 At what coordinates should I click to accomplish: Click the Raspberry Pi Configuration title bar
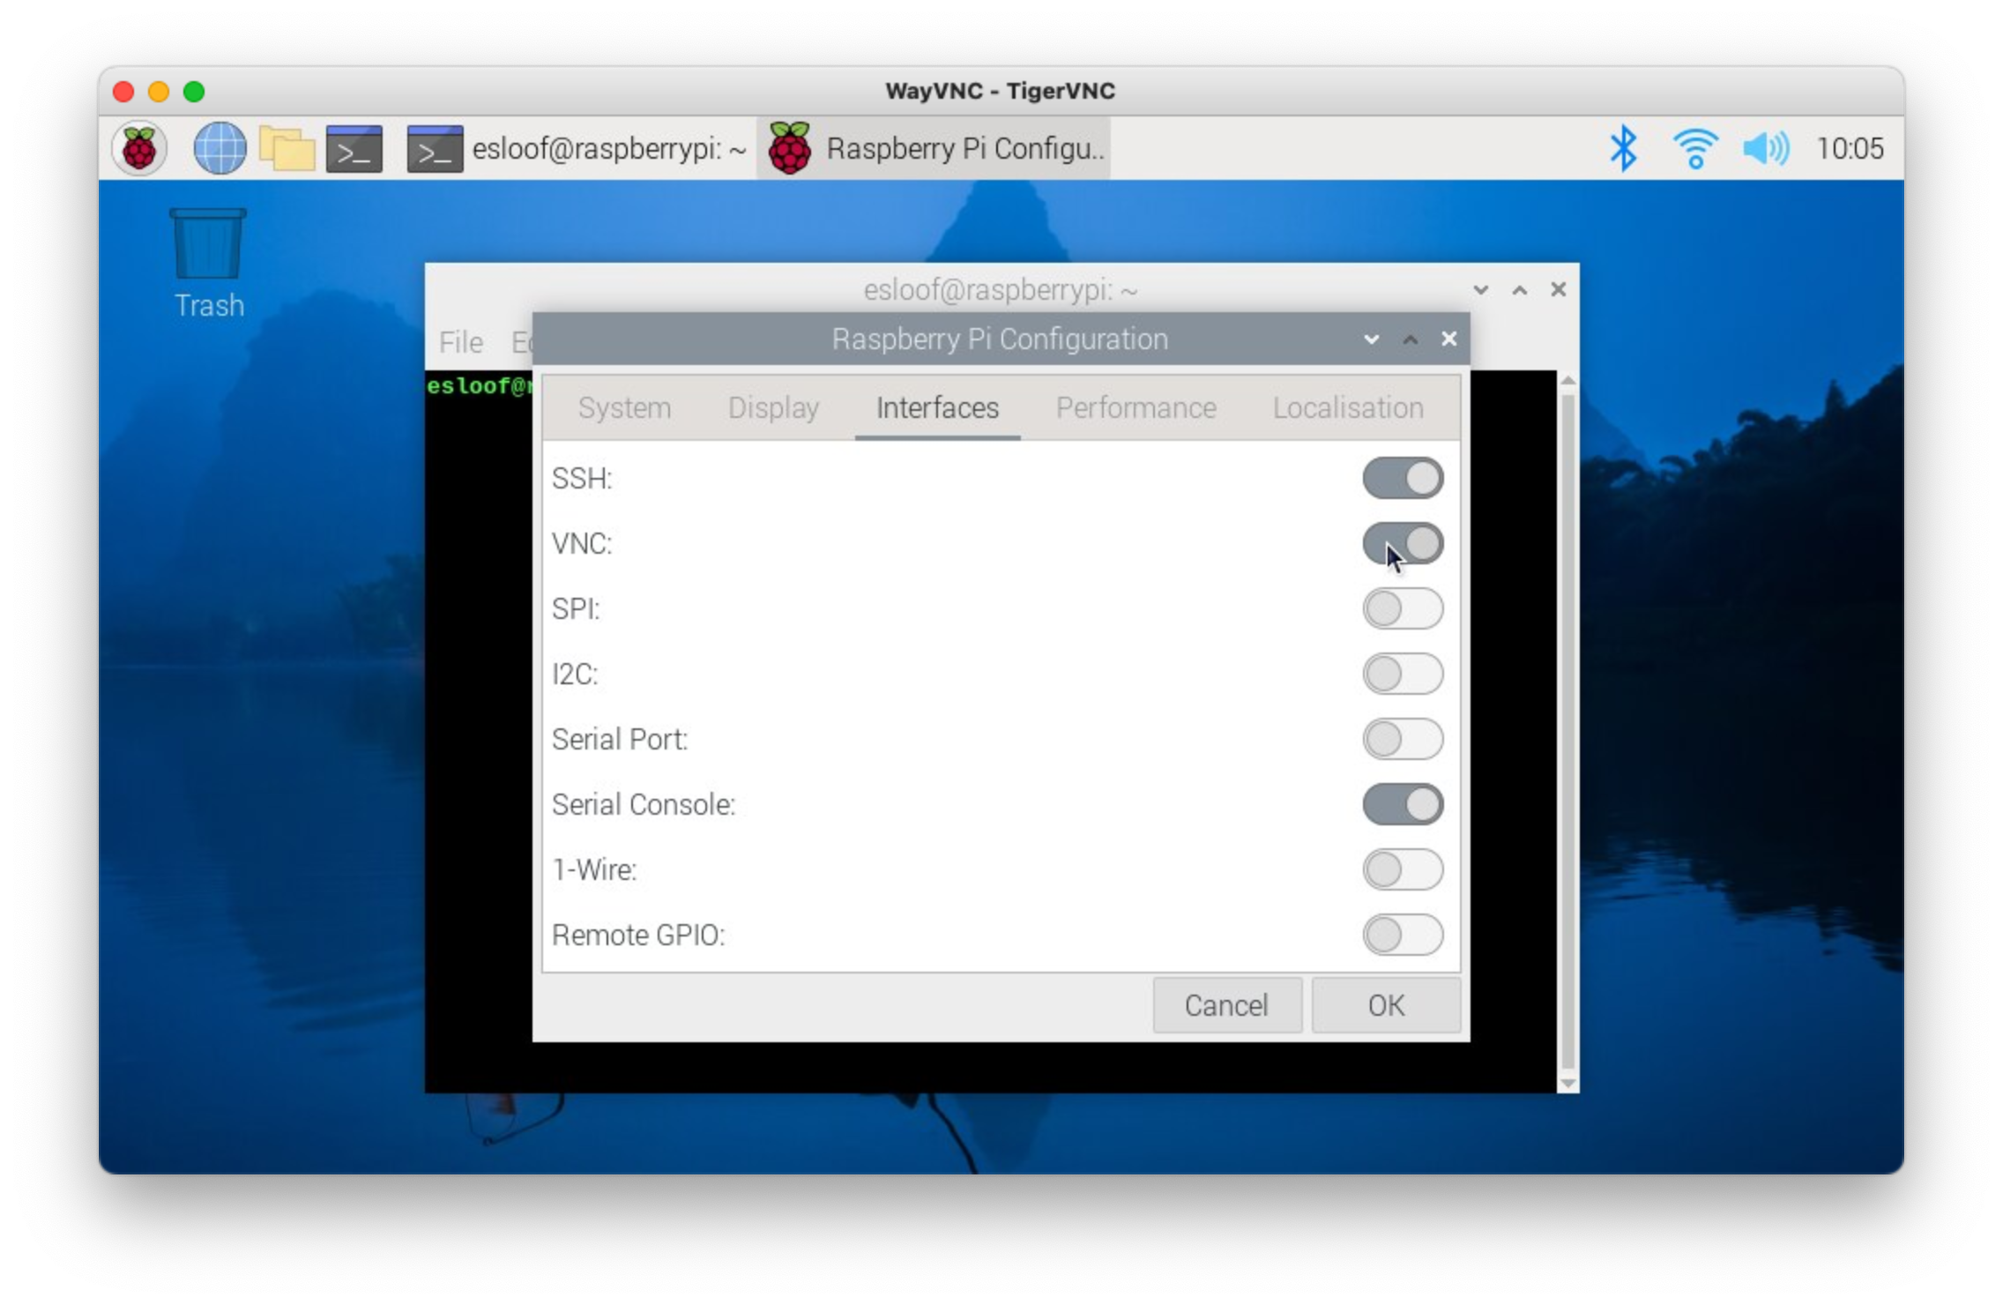click(x=1000, y=339)
